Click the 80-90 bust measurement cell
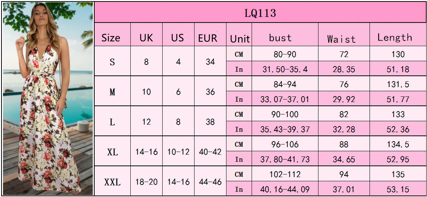The width and height of the screenshot is (427, 197). tap(285, 54)
